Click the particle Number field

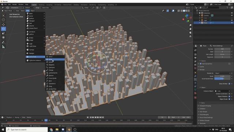click(x=222, y=49)
